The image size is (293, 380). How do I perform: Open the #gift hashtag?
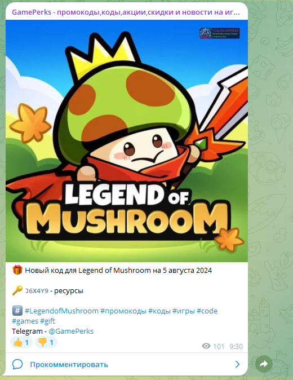(47, 321)
